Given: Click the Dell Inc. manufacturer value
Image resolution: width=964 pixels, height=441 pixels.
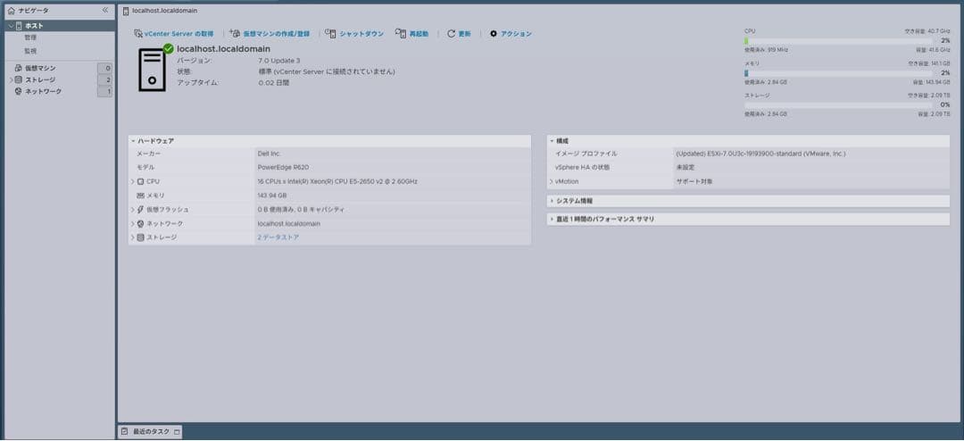Looking at the screenshot, I should 270,154.
